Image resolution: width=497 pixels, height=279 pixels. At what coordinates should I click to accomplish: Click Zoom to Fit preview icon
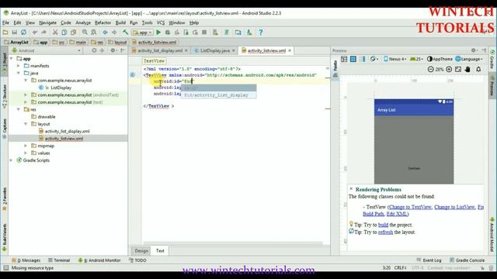[458, 69]
